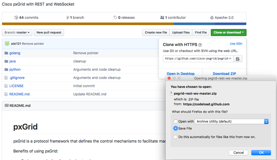
Task: Close the Opening pxgrid-rest-ws-master.zip dialog
Action: (169, 78)
